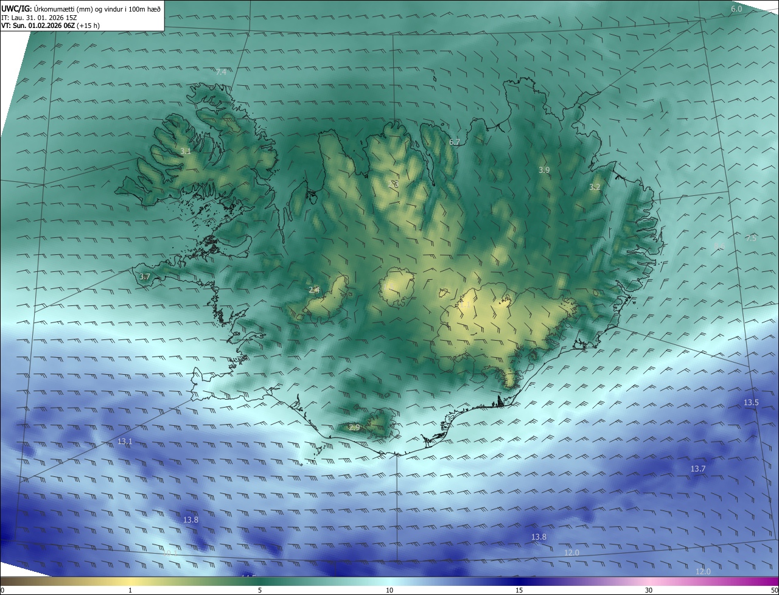Click the 3.9 map value label
Viewport: 779px width, 595px height.
point(544,170)
